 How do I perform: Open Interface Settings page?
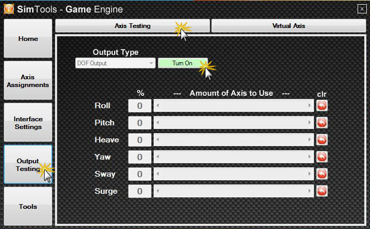coord(28,122)
